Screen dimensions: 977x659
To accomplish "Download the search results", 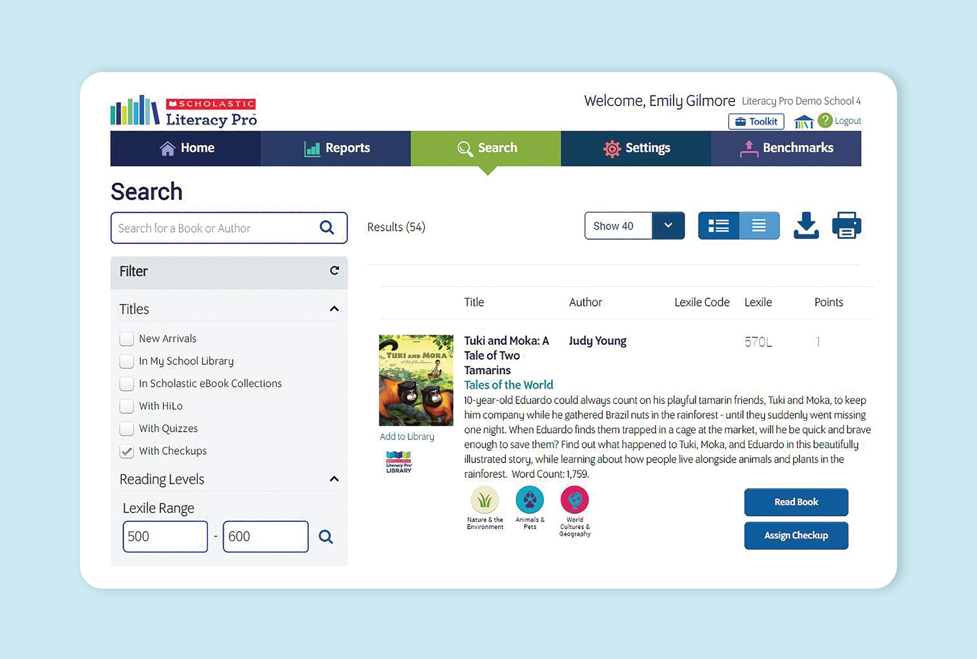I will 806,225.
